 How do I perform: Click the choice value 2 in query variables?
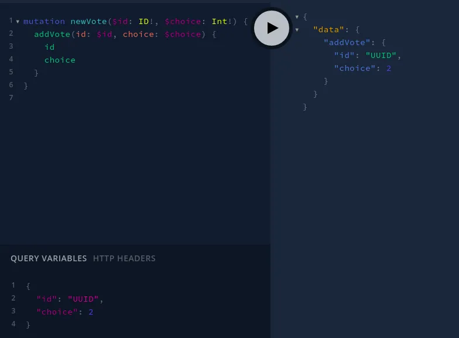[91, 312]
